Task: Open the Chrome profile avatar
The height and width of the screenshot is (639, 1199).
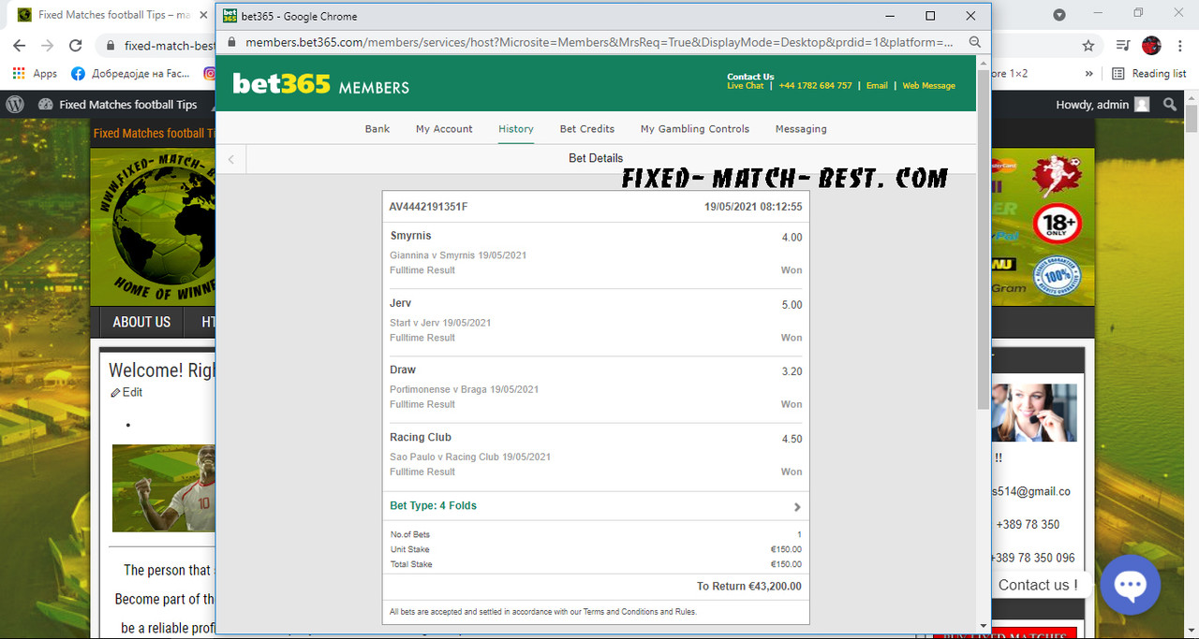Action: (1152, 45)
